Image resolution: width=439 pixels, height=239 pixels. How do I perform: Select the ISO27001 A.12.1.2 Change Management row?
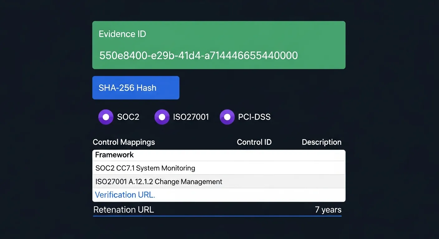158,181
